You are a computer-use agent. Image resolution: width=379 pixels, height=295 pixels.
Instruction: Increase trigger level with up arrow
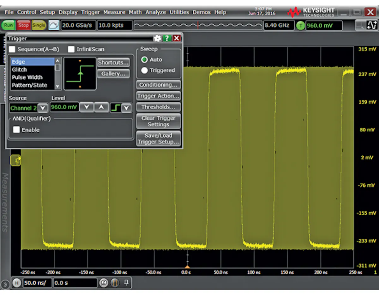101,107
